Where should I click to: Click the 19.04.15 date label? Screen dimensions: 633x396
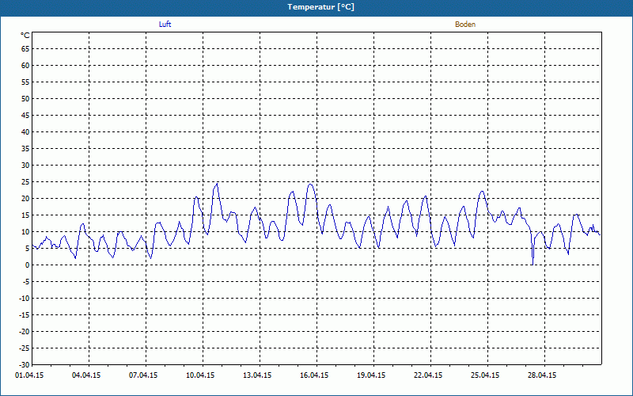pos(371,375)
